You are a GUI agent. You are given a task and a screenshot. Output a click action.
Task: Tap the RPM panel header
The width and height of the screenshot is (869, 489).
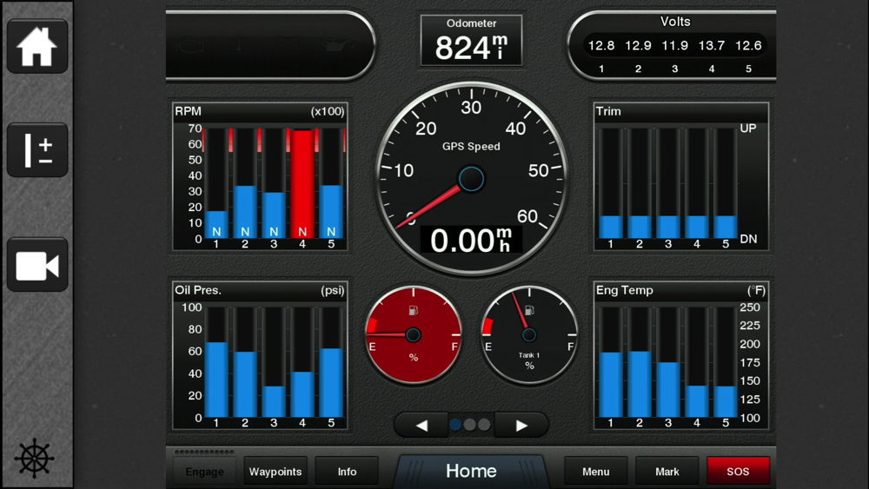point(260,111)
